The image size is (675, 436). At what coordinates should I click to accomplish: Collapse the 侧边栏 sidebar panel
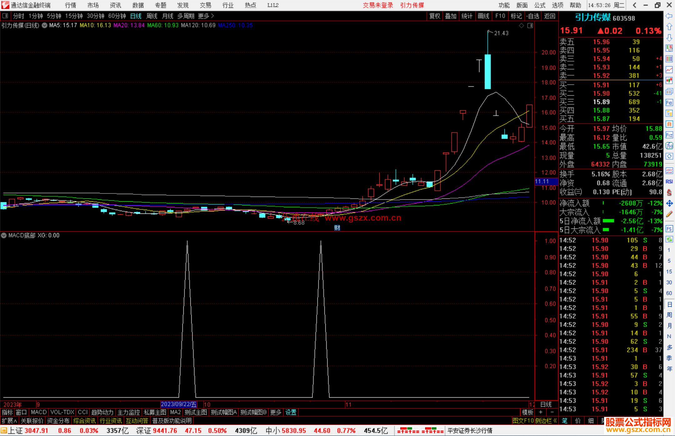coord(546,421)
